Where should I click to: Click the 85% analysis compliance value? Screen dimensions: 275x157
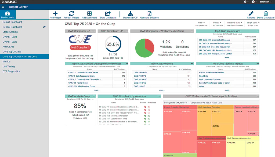click(80, 106)
